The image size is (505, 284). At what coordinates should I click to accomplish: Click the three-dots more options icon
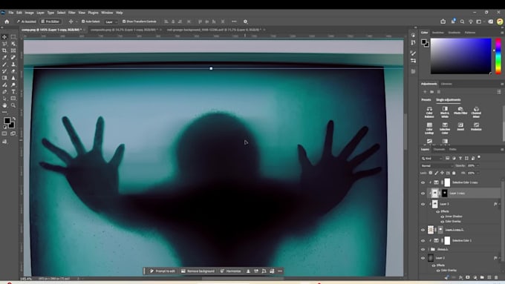click(x=234, y=22)
